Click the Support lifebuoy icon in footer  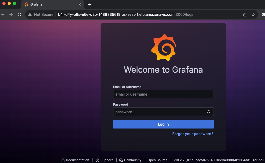[97, 160]
